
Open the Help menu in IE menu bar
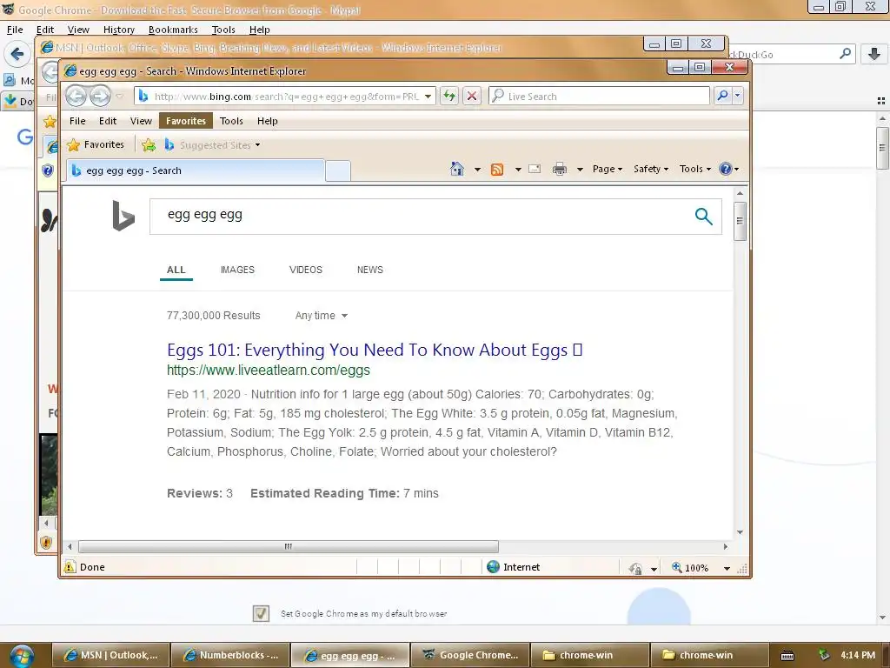(268, 121)
